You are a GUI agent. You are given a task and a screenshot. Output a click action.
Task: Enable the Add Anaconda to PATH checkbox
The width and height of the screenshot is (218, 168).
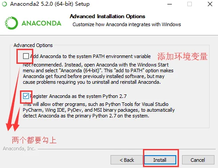pos(26,56)
